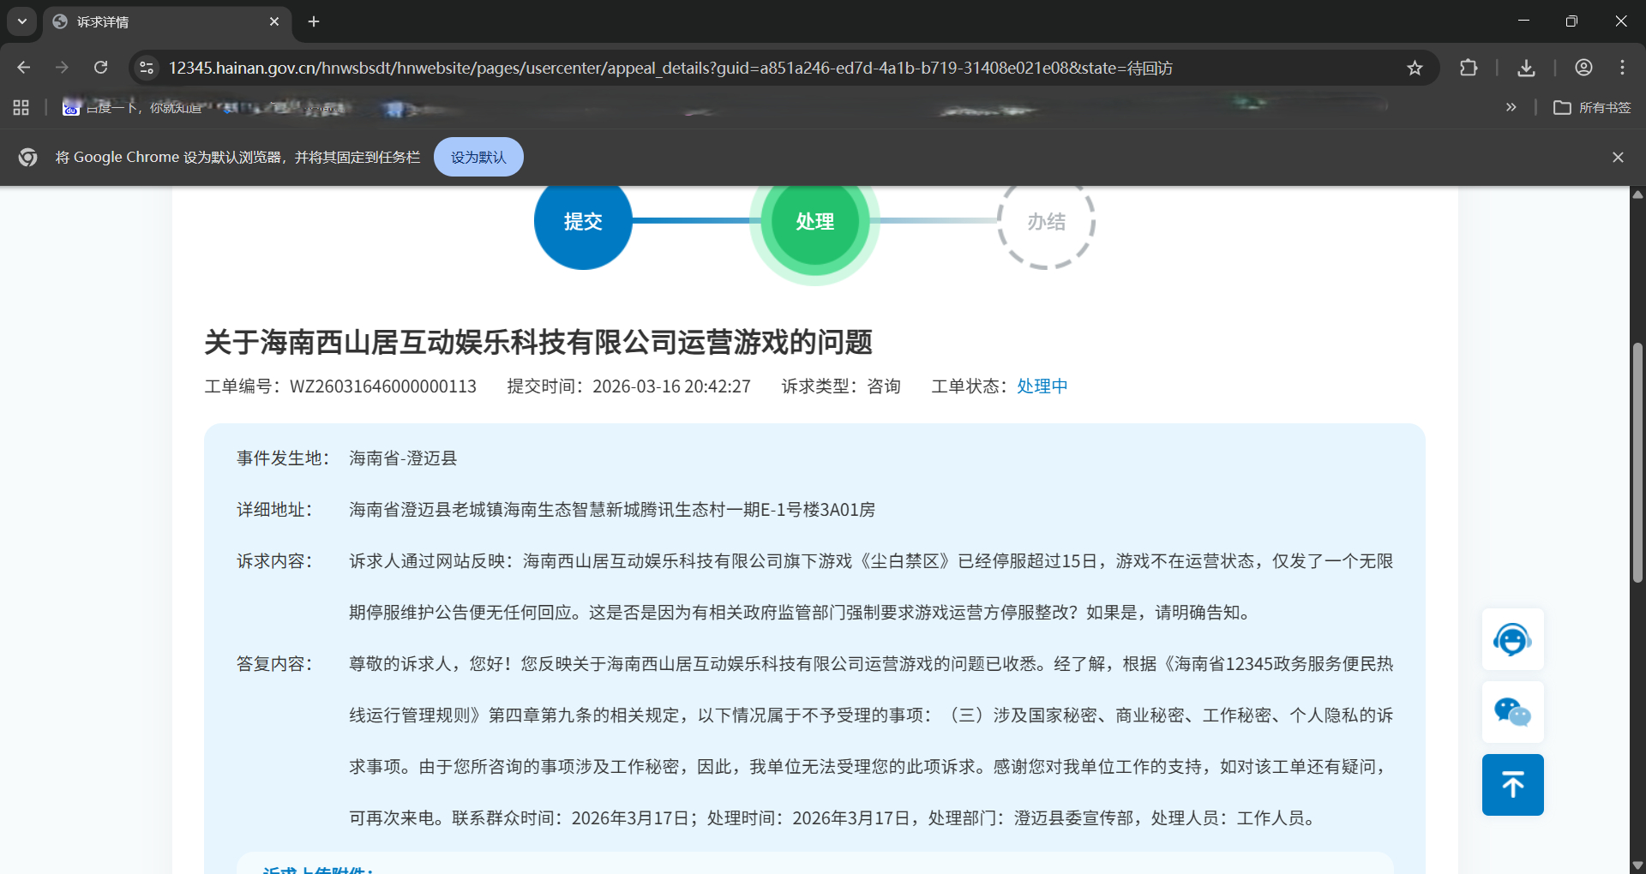The image size is (1646, 874).
Task: Click the 办结 progress step circle
Action: coord(1046,221)
